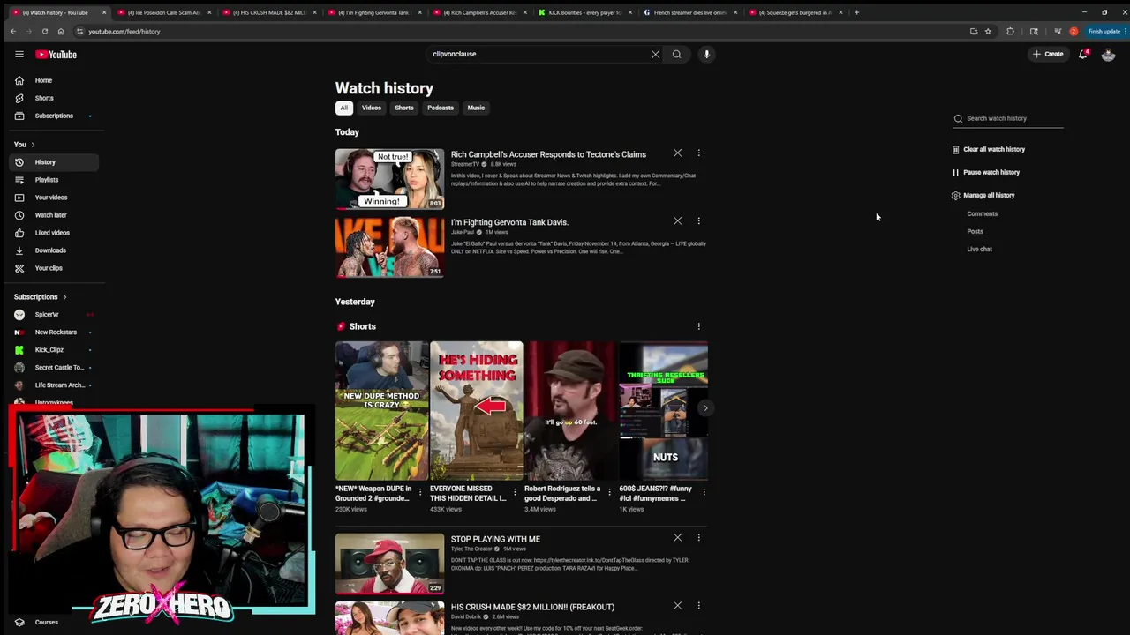Open Live chat history link
This screenshot has width=1130, height=635.
(x=979, y=249)
